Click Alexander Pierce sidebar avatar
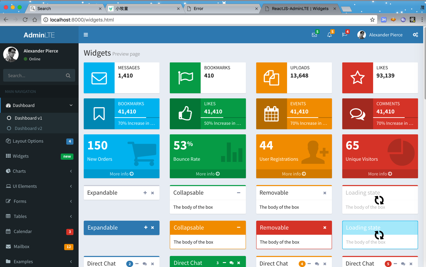This screenshot has width=426, height=267. point(11,54)
